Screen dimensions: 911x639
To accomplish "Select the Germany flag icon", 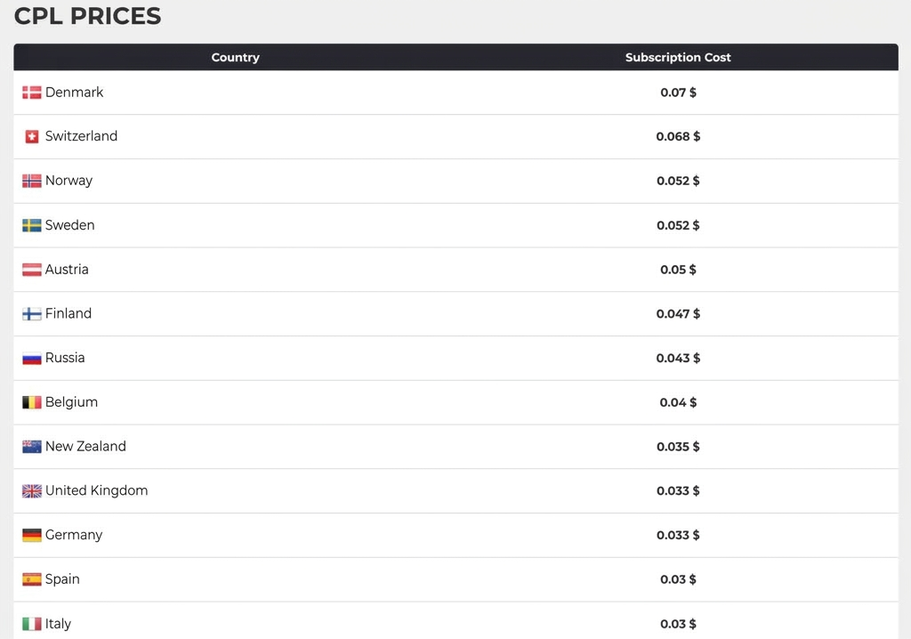I will (32, 535).
